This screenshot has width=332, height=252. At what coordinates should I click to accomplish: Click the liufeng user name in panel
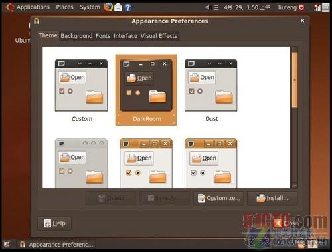tap(288, 7)
